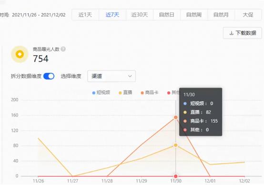Viewport: 264px width, 185px height.
Task: Open the 自然周 tab
Action: 194,15
